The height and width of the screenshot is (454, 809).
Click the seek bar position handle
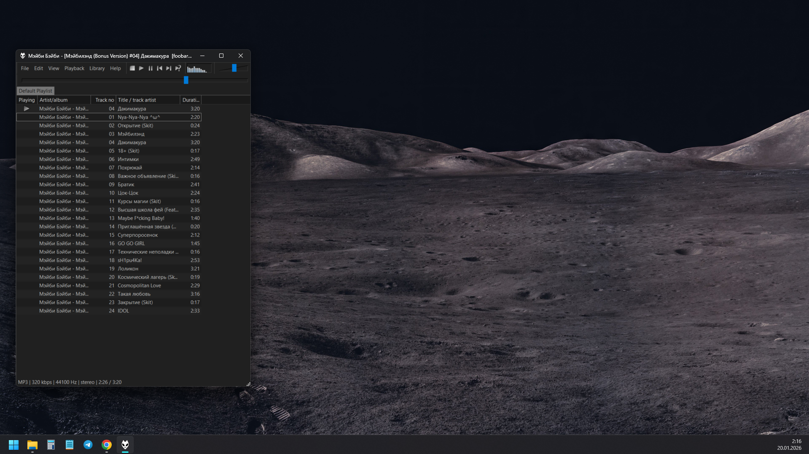coord(186,80)
